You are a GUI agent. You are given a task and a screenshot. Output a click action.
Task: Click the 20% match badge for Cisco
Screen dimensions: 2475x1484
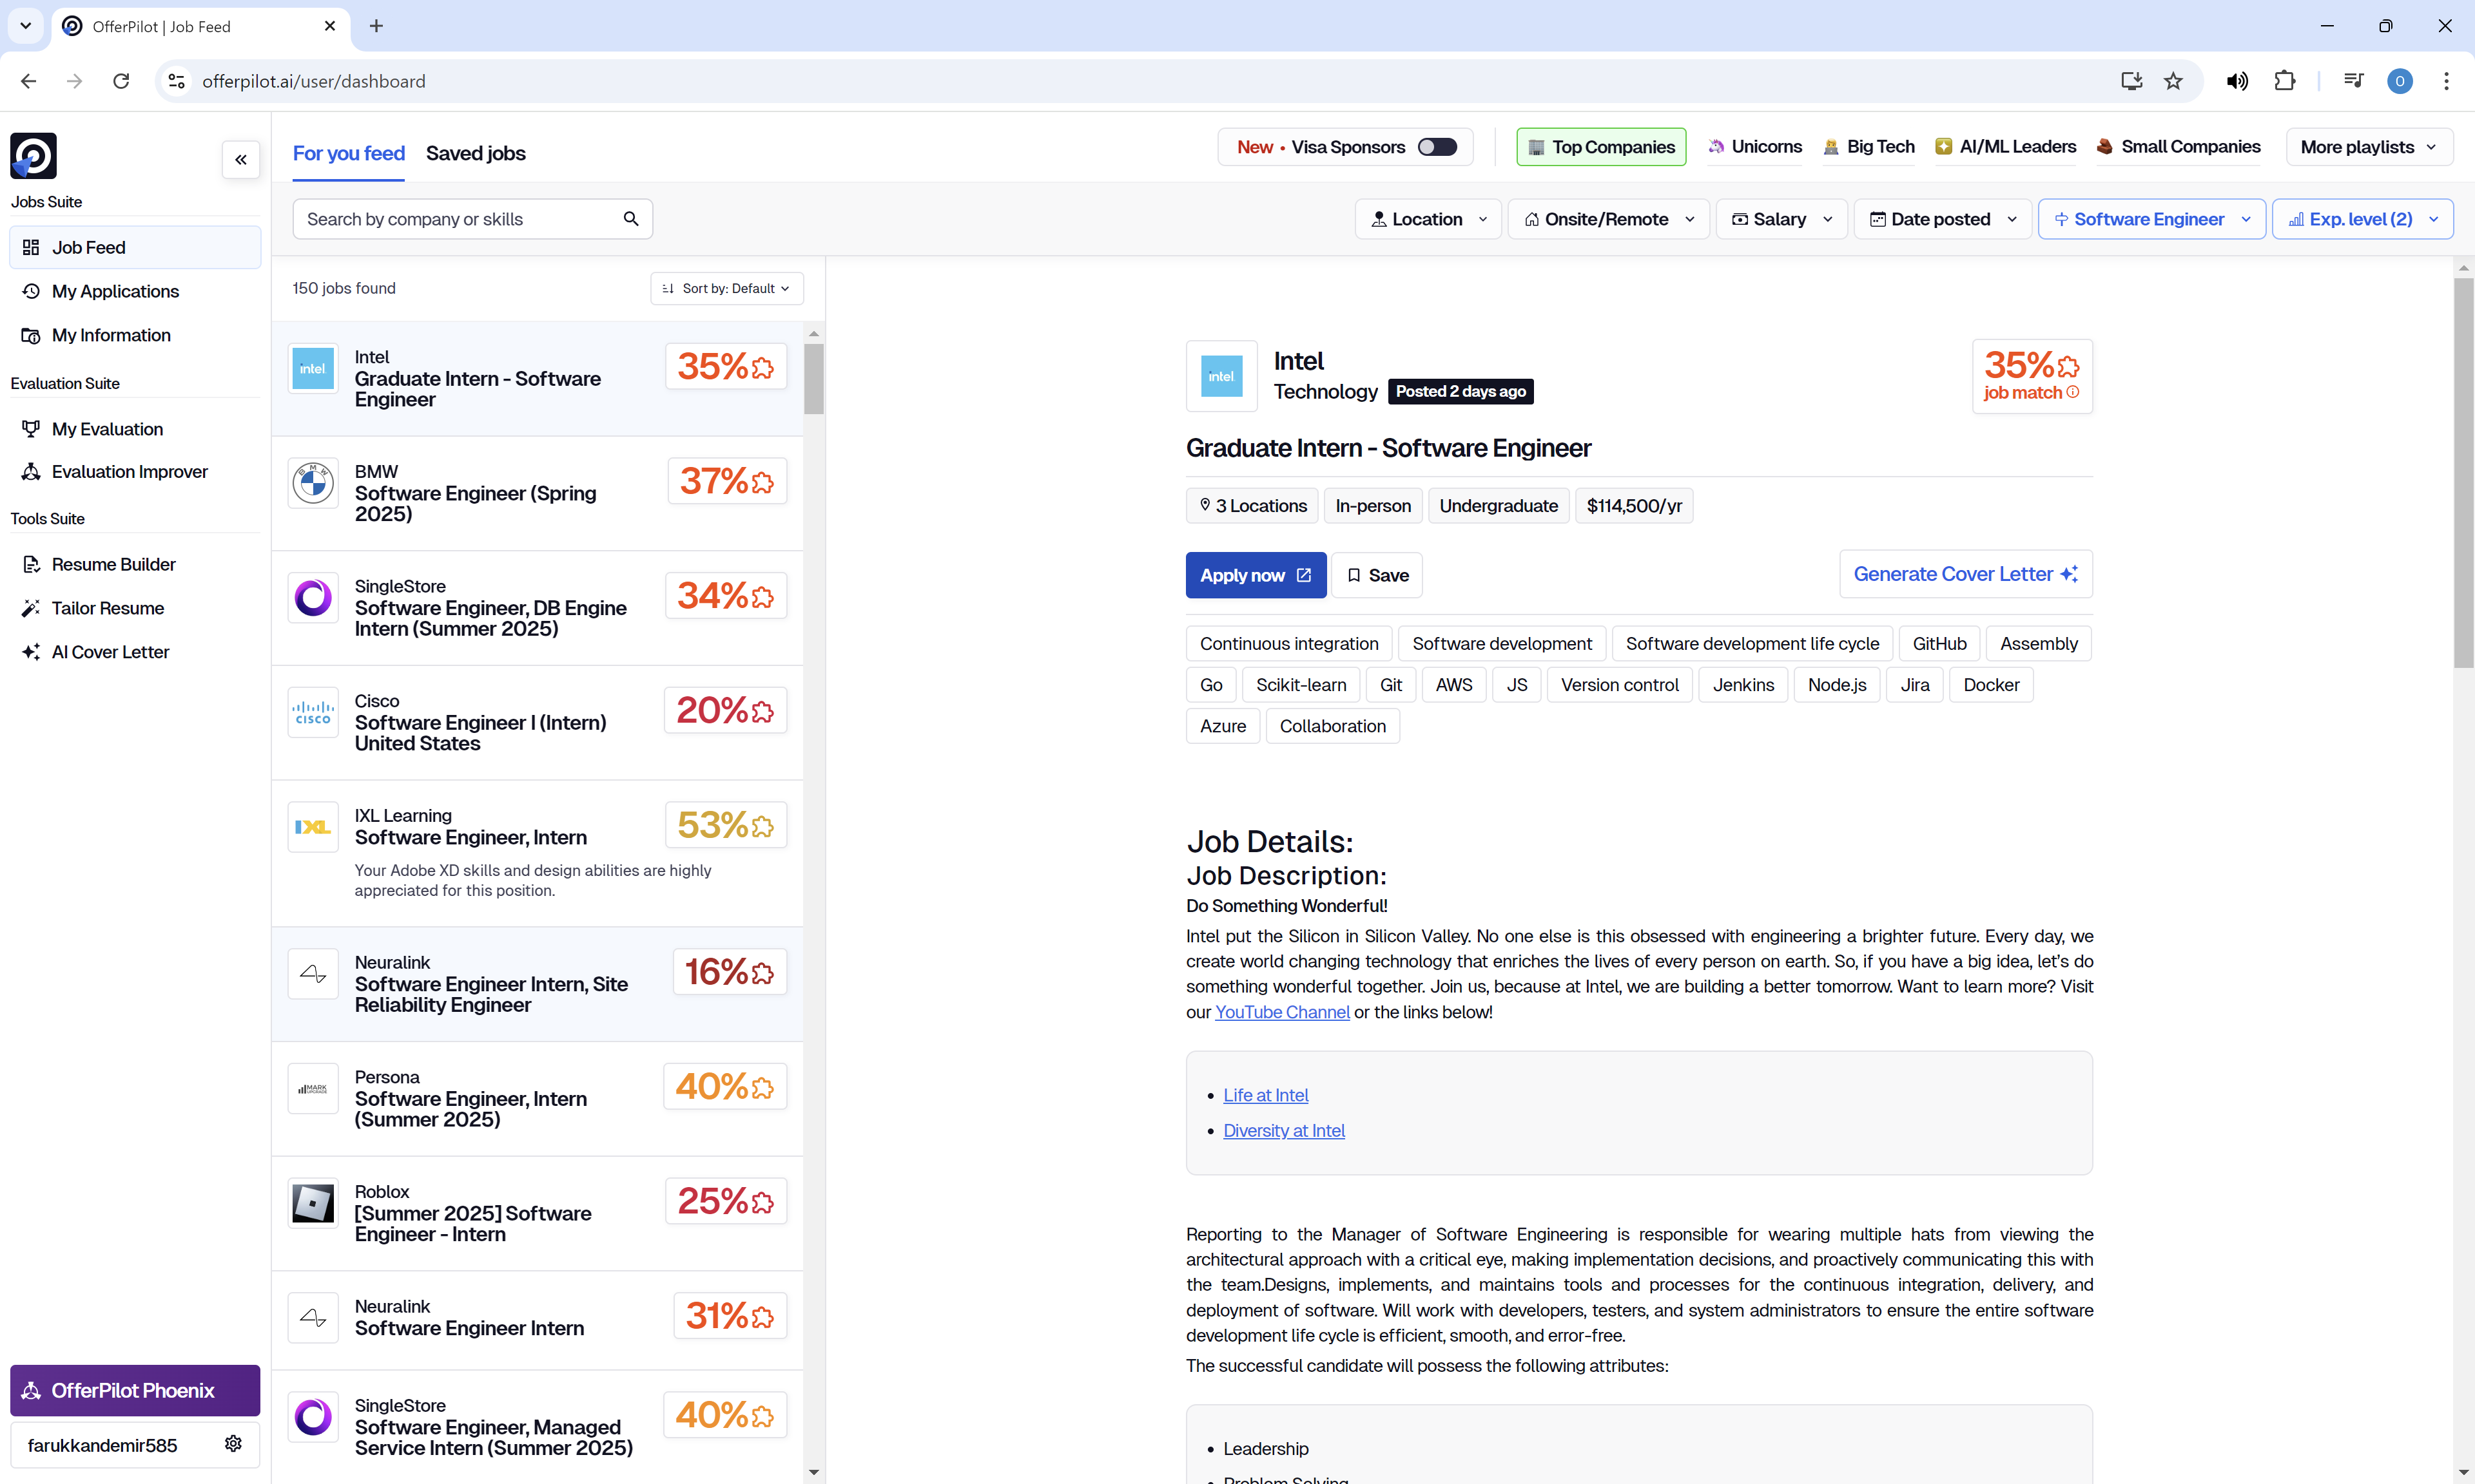[x=725, y=710]
